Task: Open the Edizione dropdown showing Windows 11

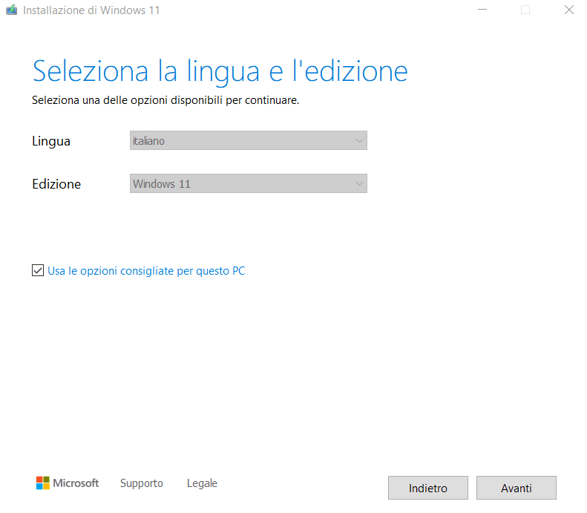Action: 248,183
